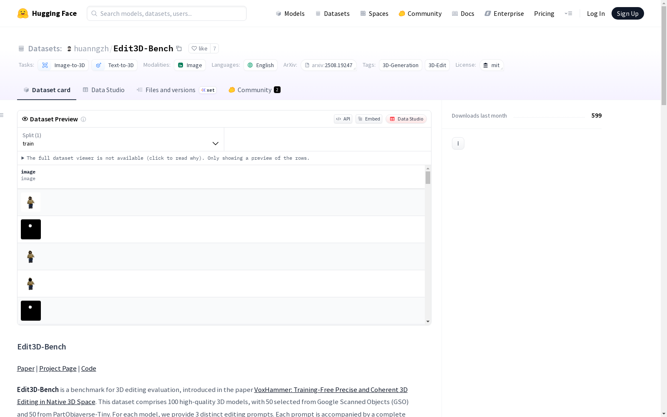
Task: Expand the full dataset viewer unavailable notice
Action: click(x=165, y=158)
